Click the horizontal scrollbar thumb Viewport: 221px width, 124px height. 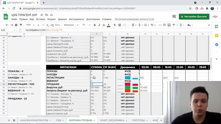click(53, 116)
